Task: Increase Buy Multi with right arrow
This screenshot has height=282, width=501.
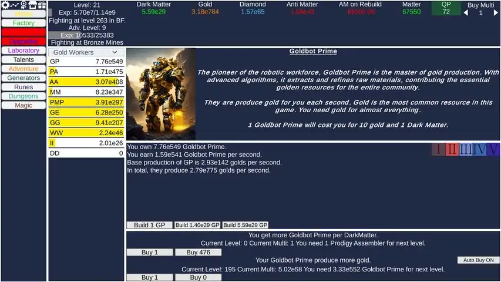Action: coord(496,13)
